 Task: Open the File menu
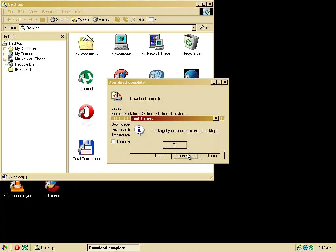click(10, 12)
